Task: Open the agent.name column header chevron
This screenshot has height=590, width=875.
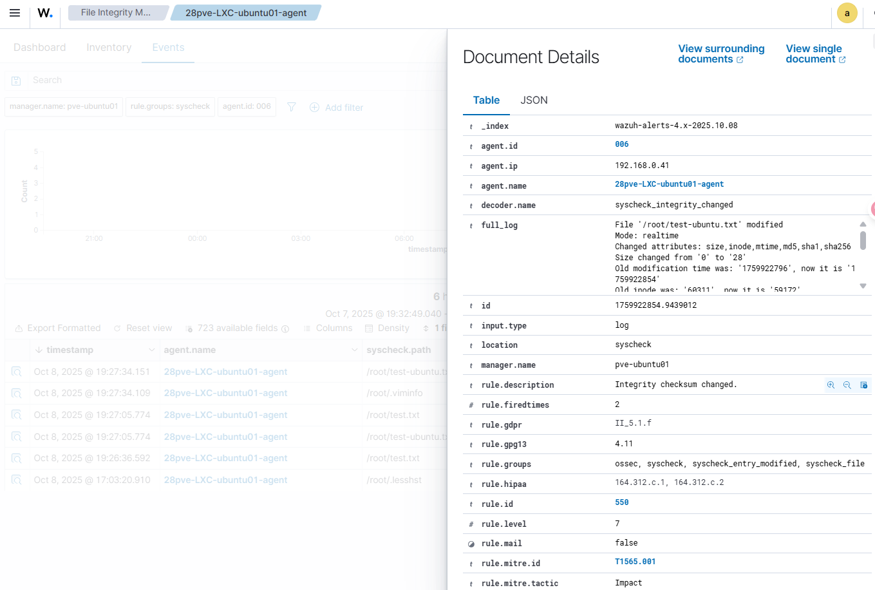Action: (x=354, y=350)
